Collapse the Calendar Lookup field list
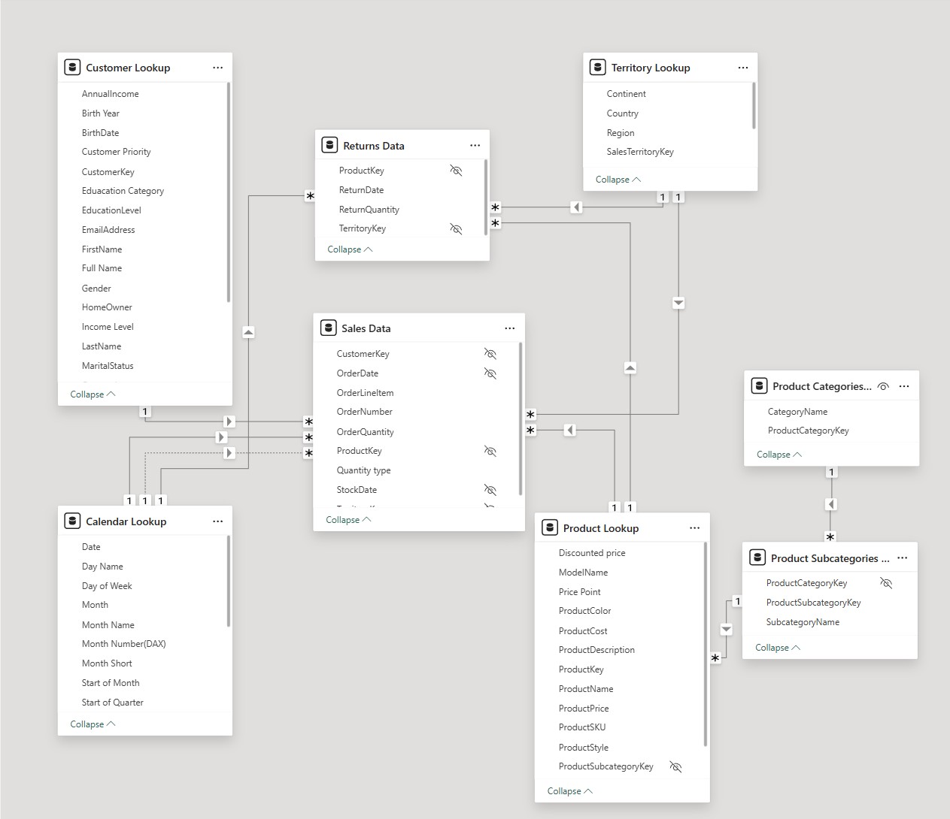 click(92, 724)
